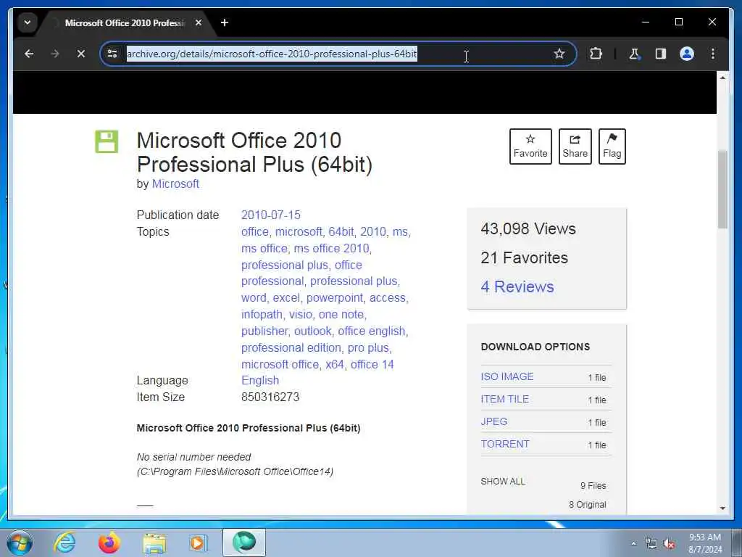
Task: Launch Internet Explorer from the taskbar
Action: [x=64, y=542]
